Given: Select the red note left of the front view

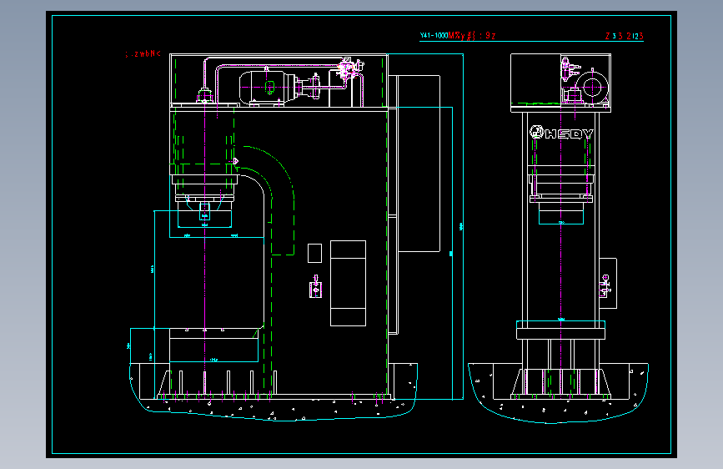Looking at the screenshot, I should [x=143, y=53].
